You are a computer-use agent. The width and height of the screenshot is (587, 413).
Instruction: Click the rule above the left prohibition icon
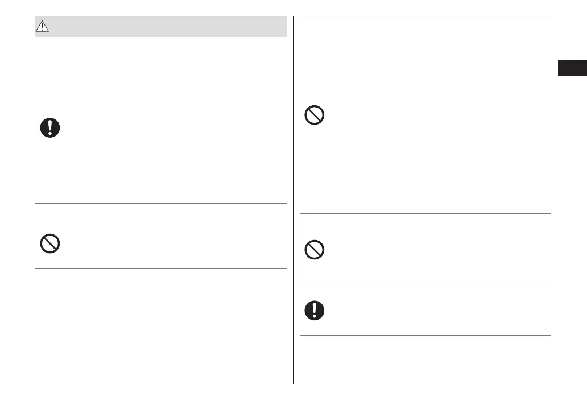coord(161,203)
